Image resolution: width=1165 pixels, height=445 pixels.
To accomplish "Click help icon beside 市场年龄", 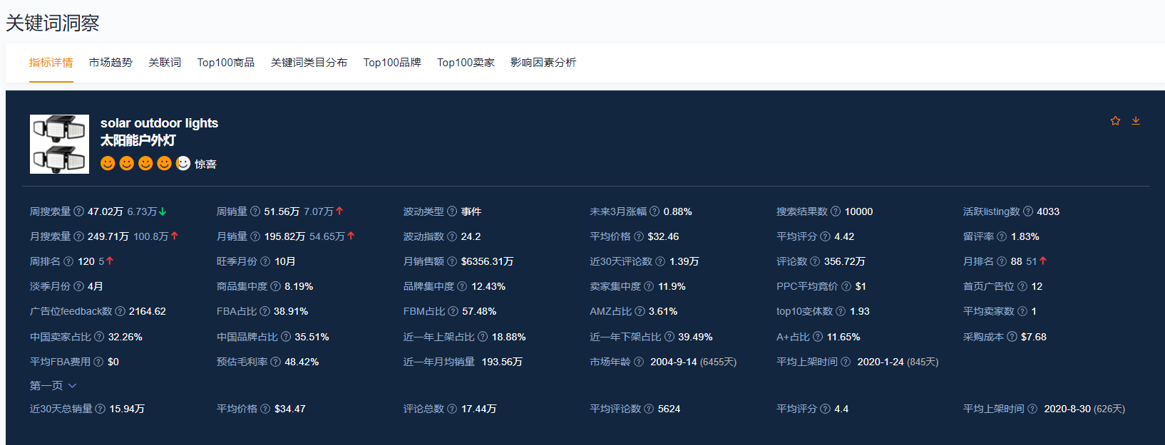I will click(639, 362).
